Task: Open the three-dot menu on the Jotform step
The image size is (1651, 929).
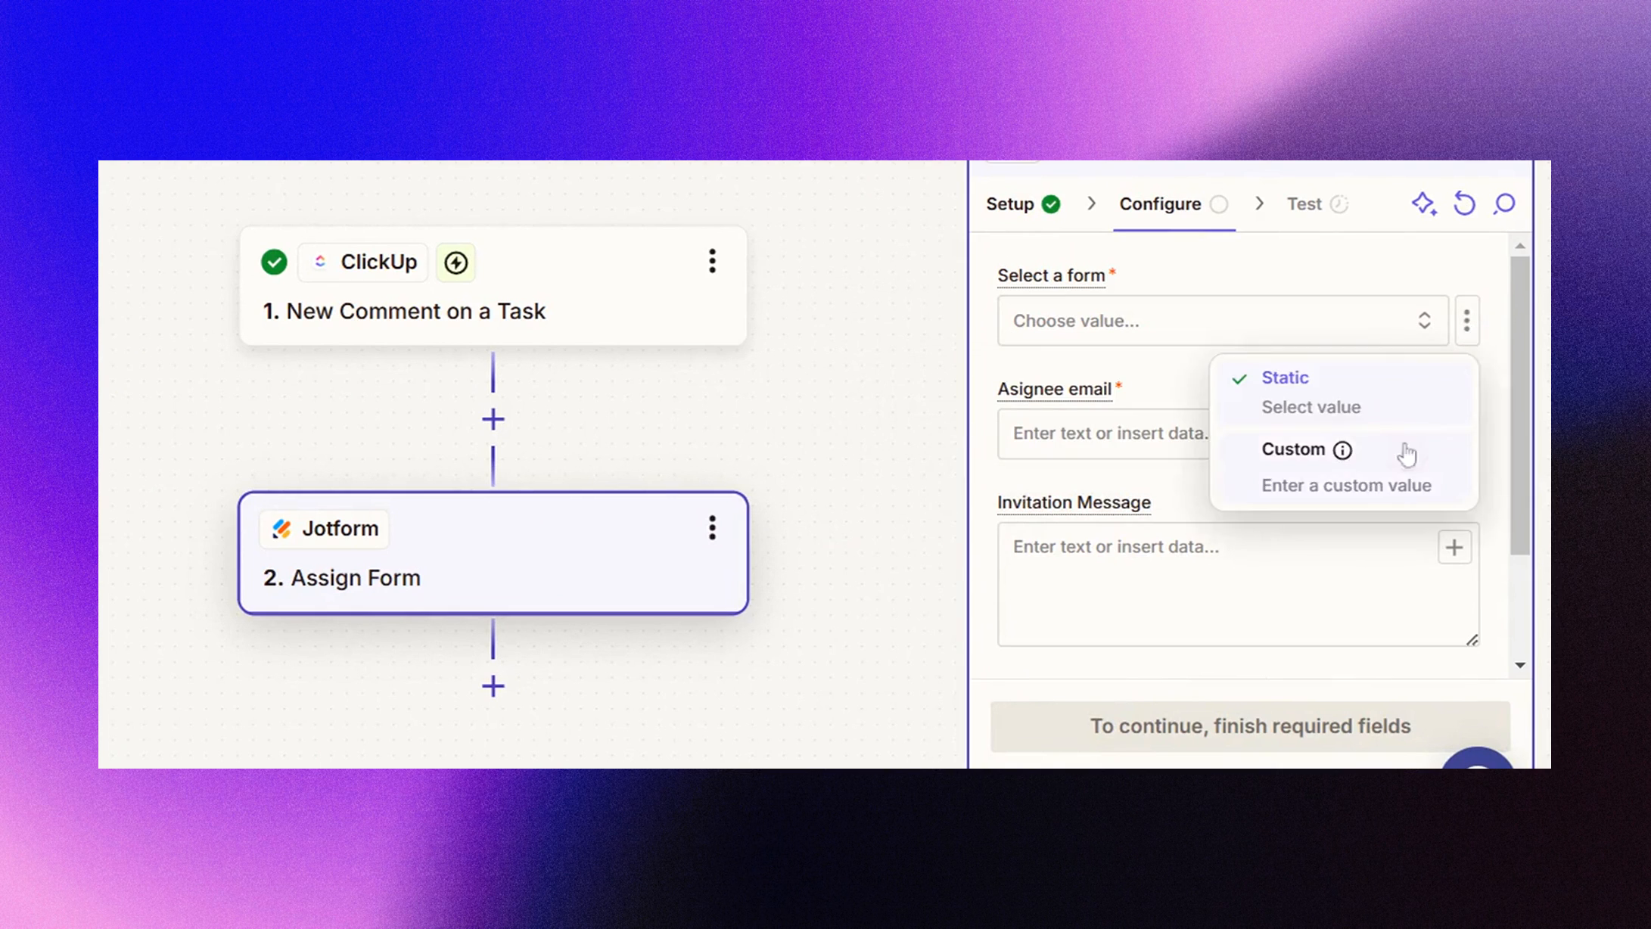Action: click(711, 527)
